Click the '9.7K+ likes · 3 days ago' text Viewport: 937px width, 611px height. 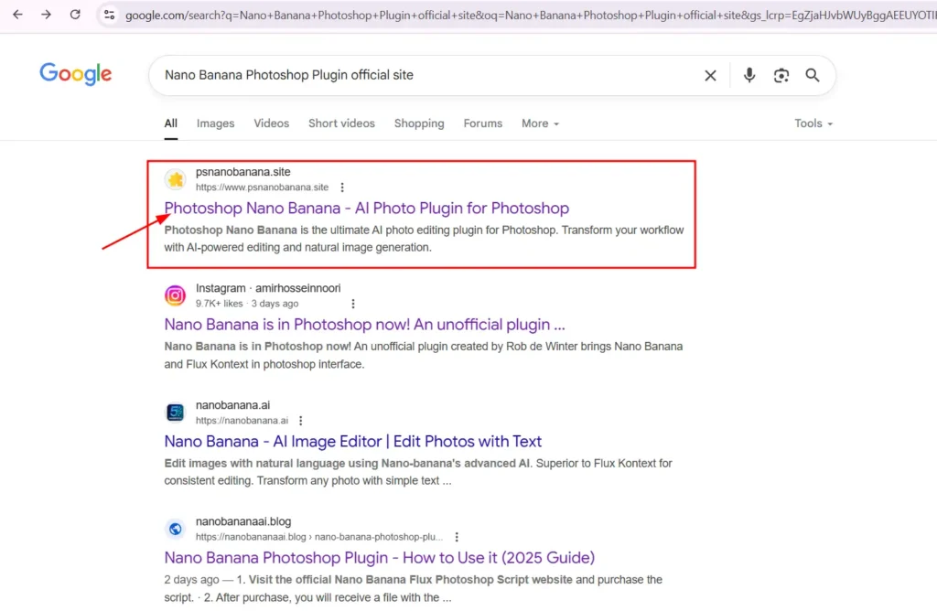click(x=247, y=304)
